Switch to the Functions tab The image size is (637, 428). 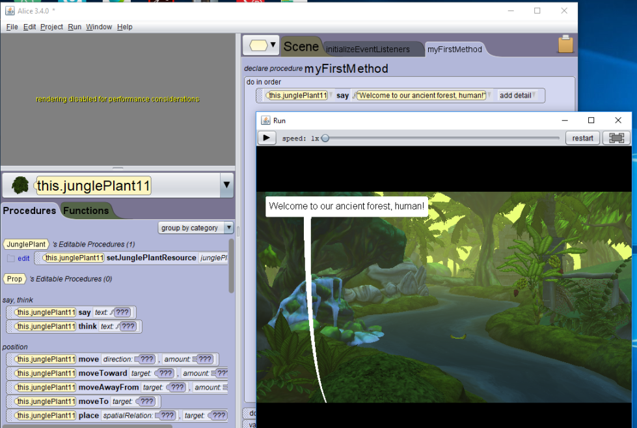[x=86, y=211]
